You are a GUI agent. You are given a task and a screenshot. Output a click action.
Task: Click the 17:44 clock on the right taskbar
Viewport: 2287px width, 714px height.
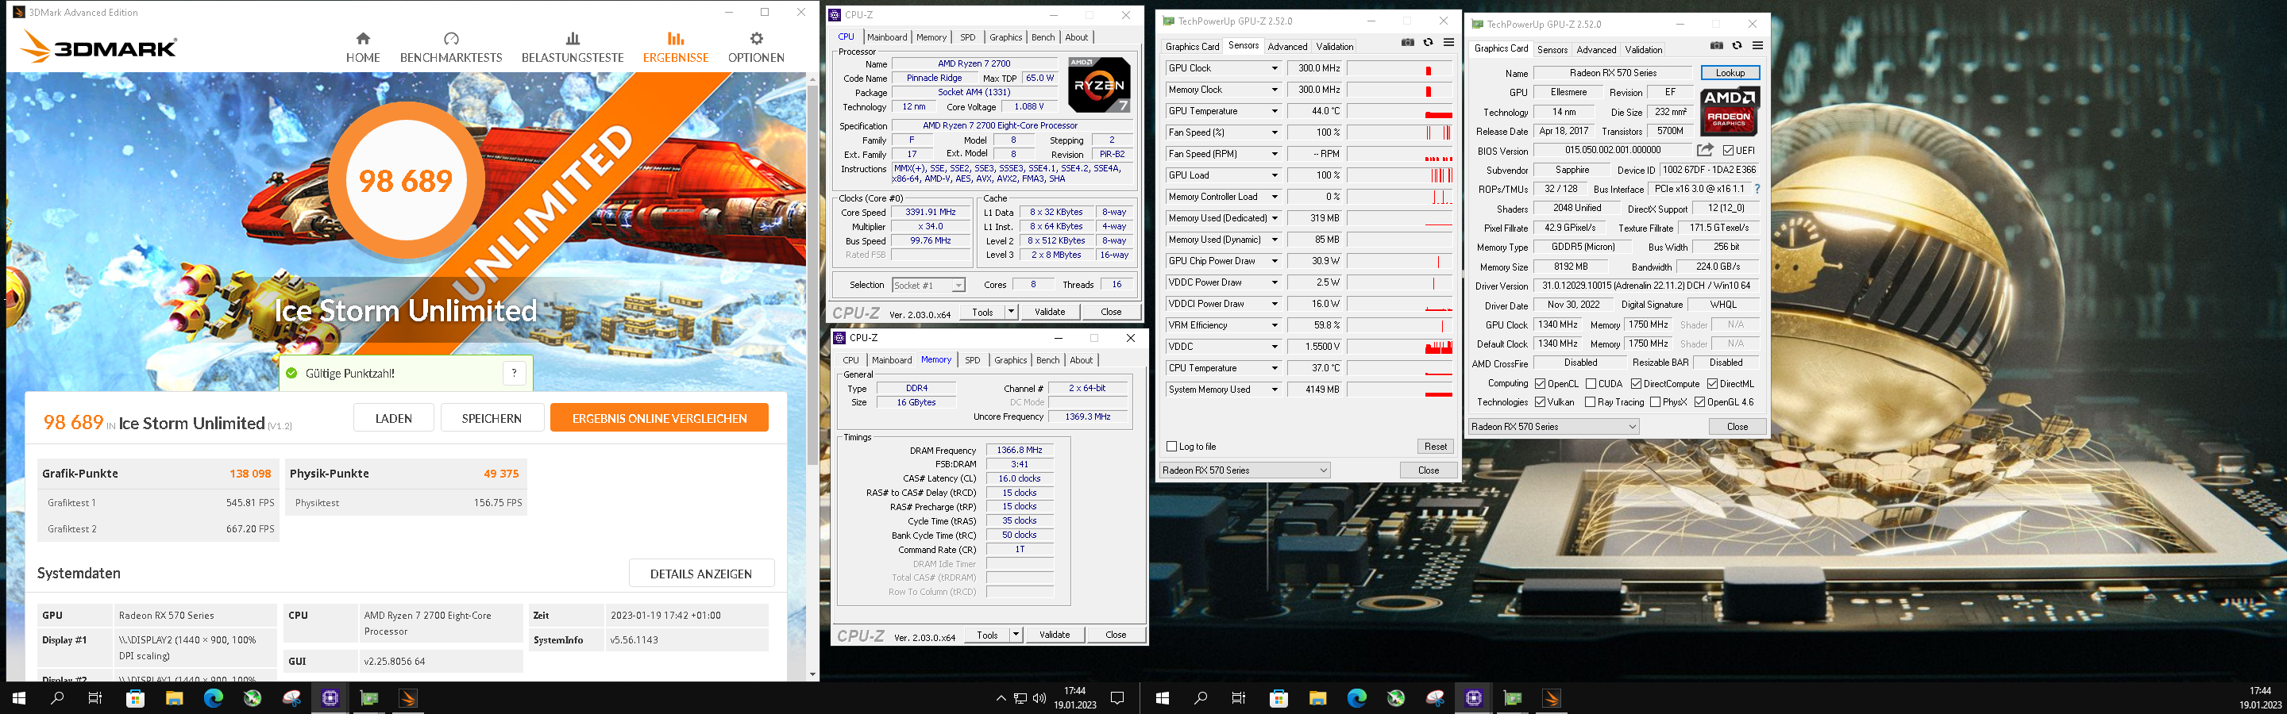(x=2259, y=690)
